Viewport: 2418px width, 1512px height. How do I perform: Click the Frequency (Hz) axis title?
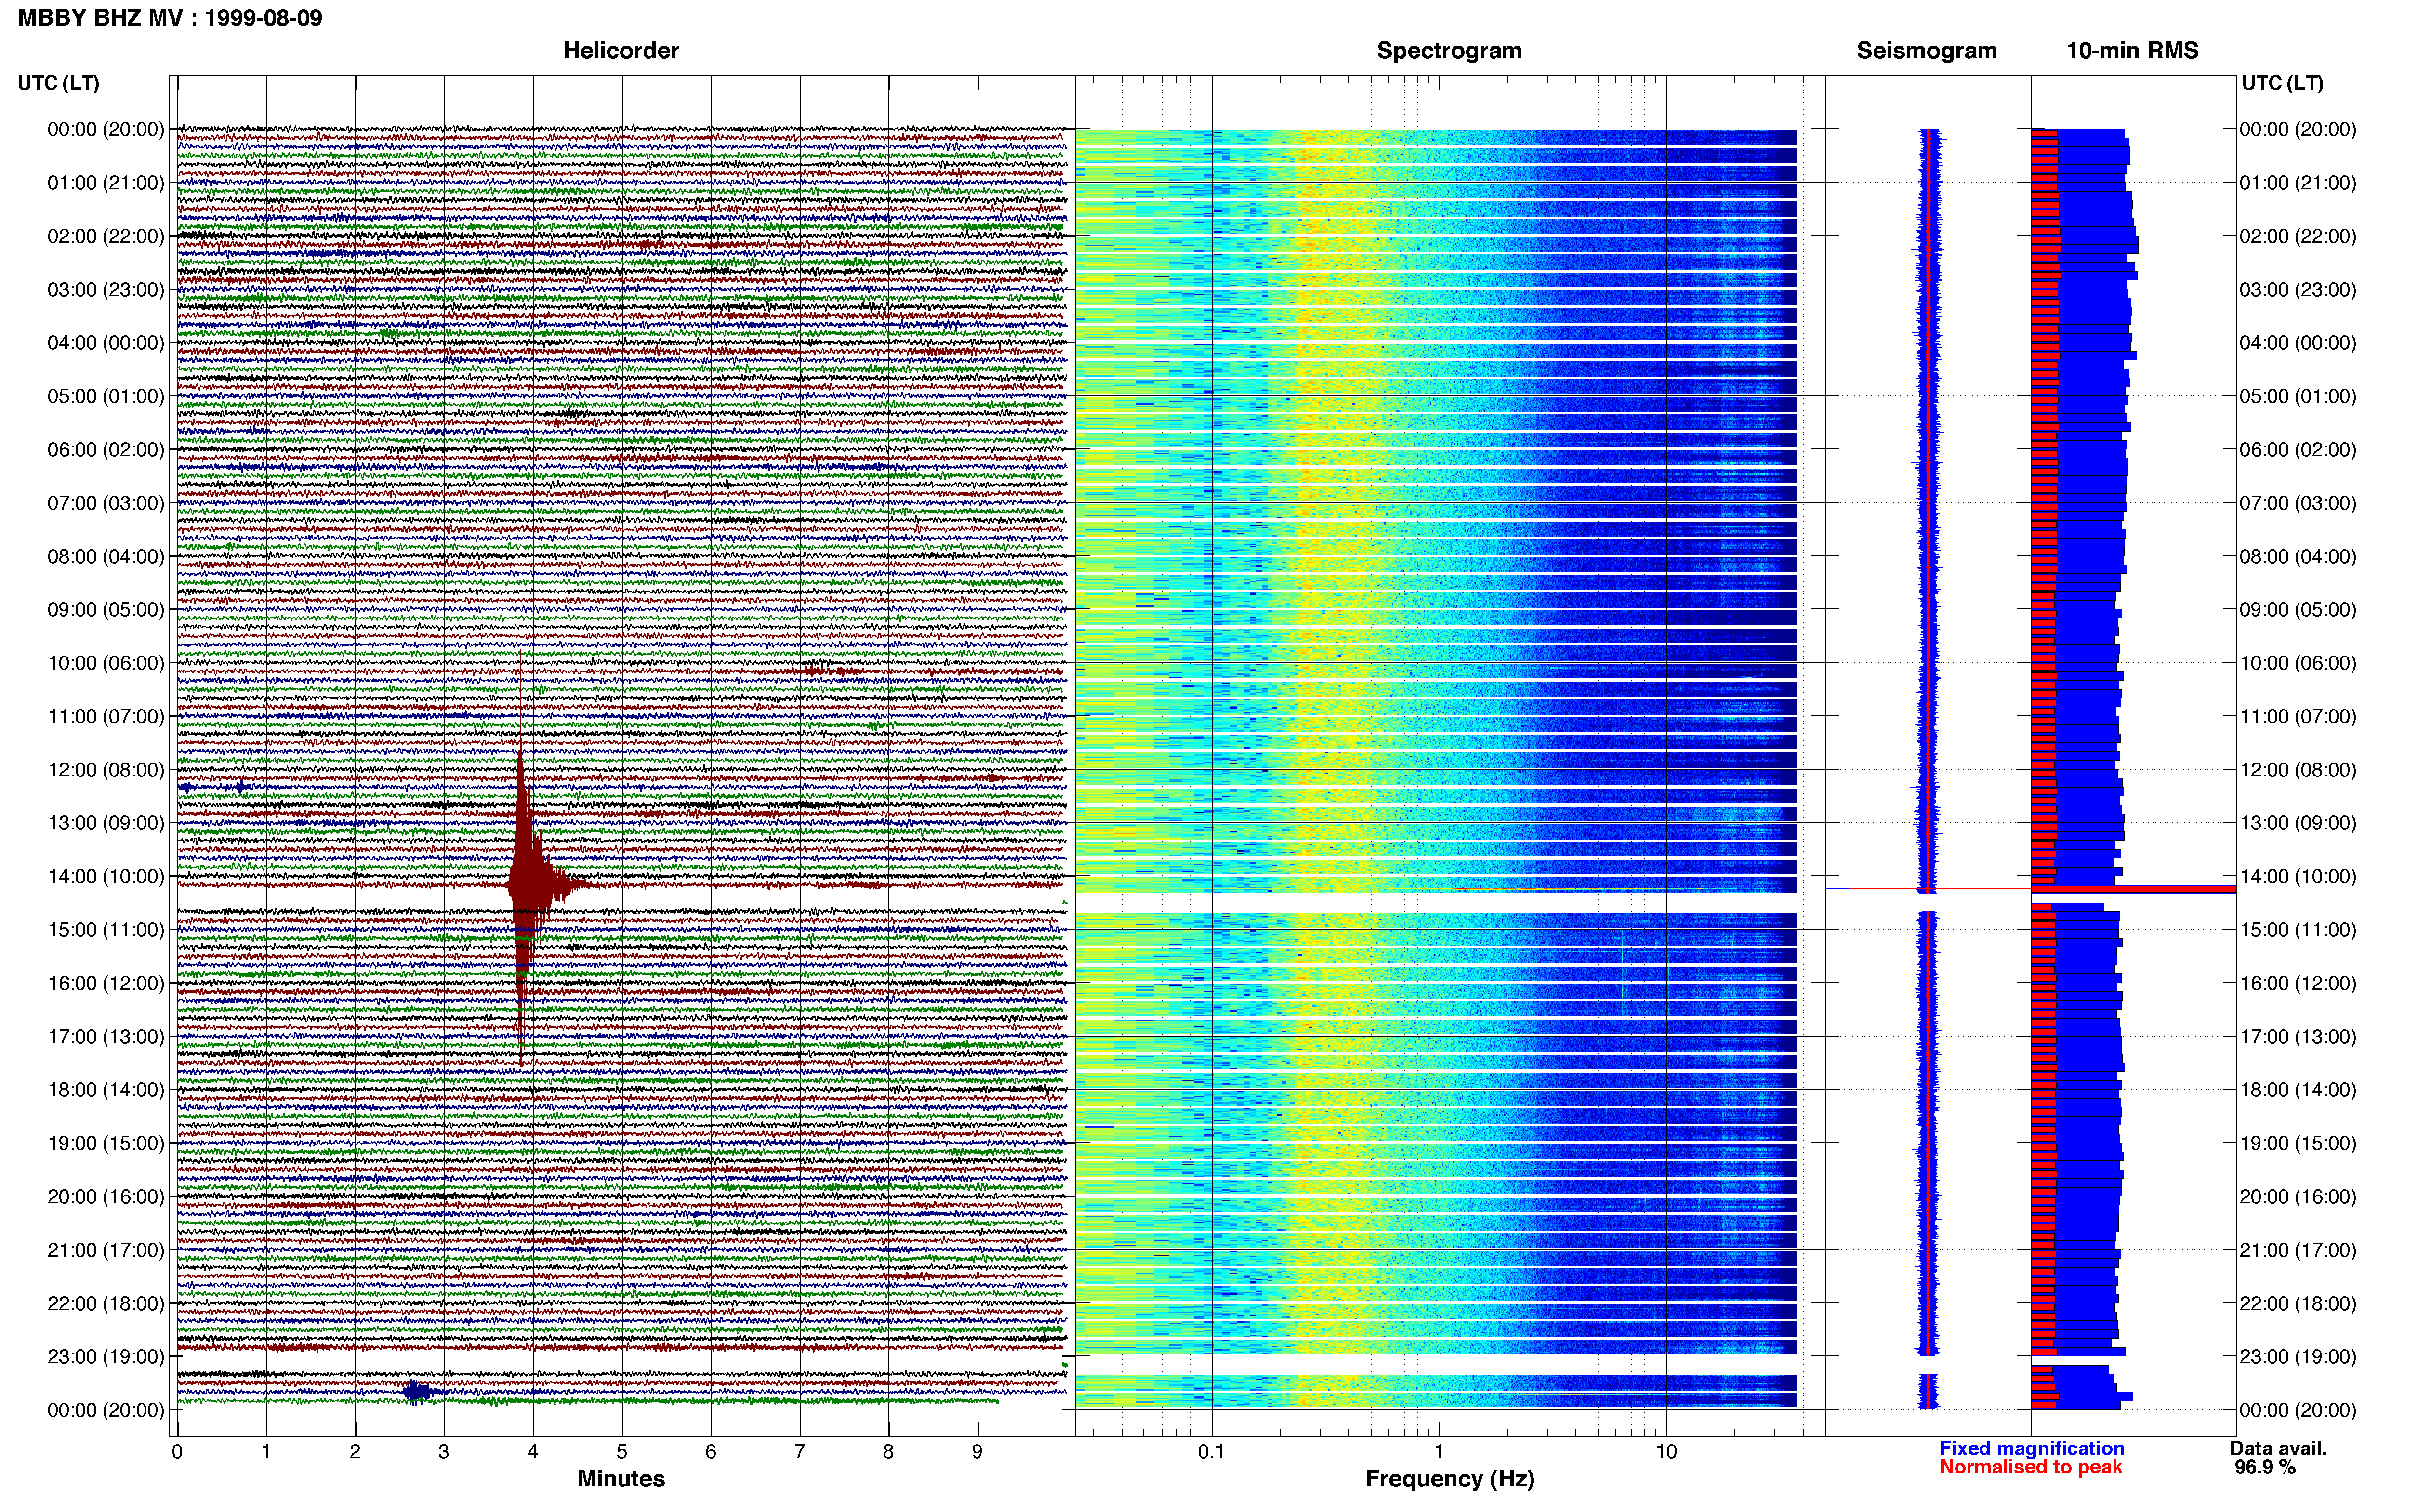click(x=1449, y=1479)
